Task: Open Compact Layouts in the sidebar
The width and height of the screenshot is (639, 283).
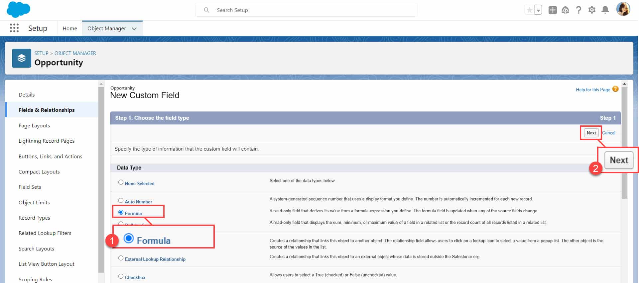Action: tap(39, 172)
